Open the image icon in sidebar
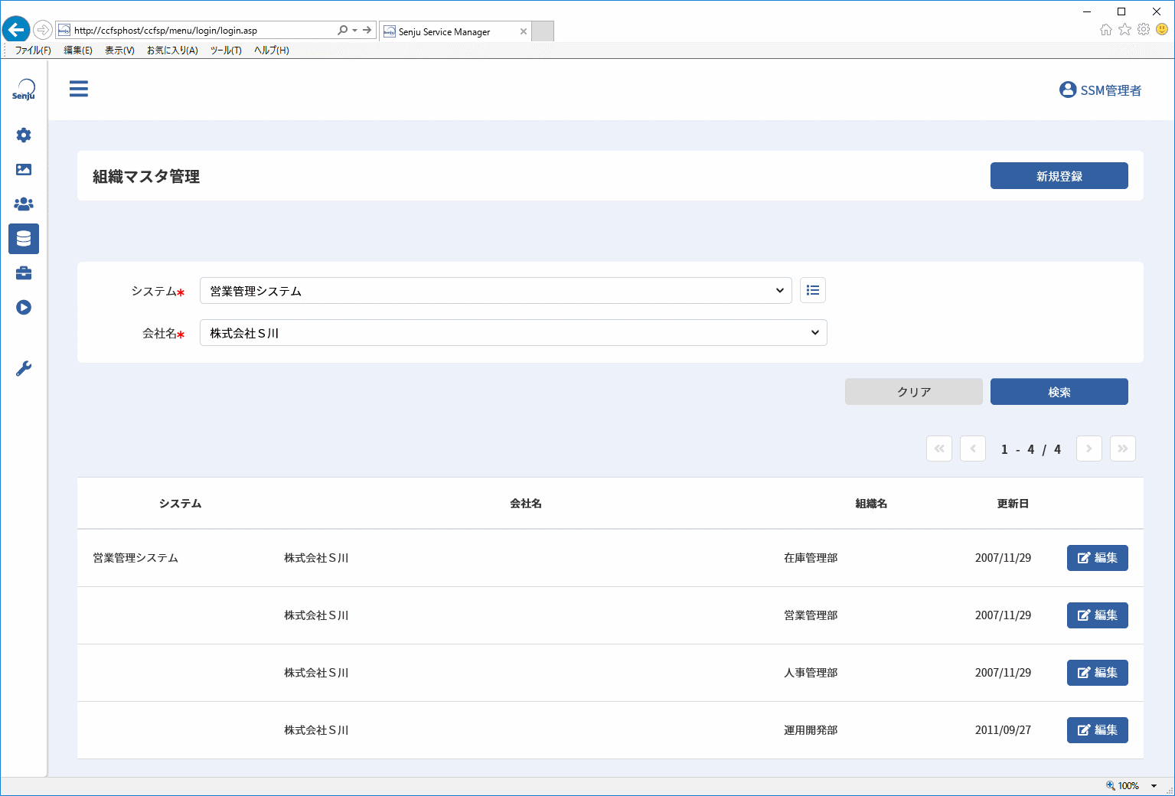The image size is (1175, 796). pyautogui.click(x=24, y=170)
